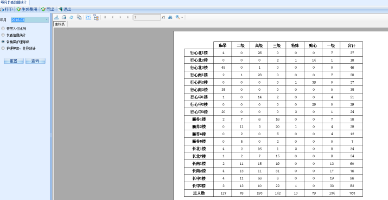This screenshot has width=388, height=200.
Task: Click the 二级 column header
Action: point(240,45)
